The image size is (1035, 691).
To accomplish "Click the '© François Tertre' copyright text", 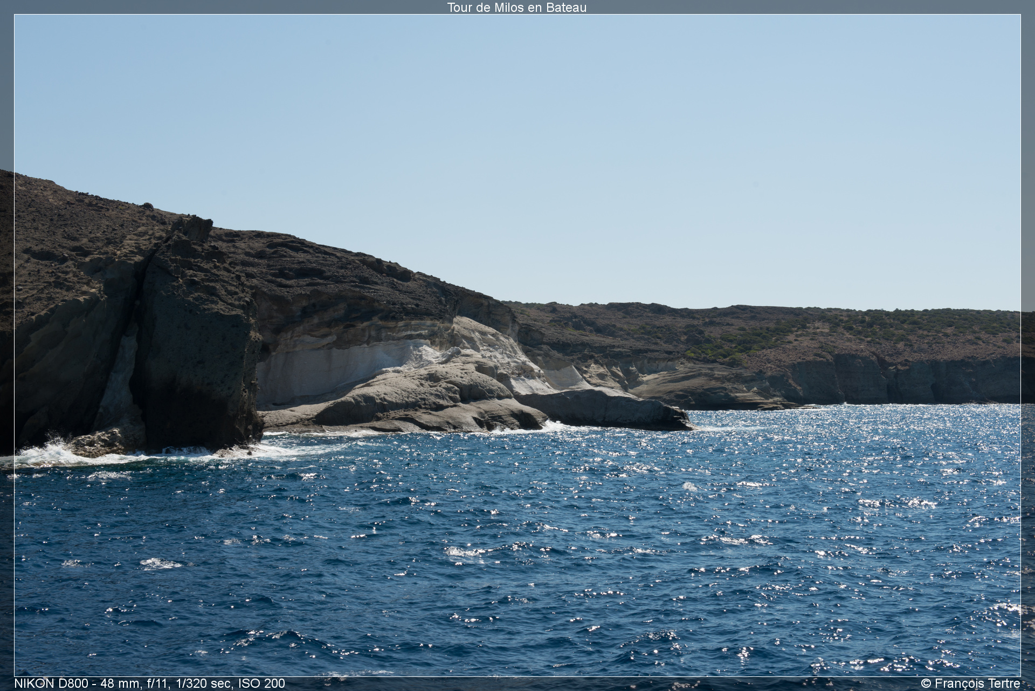I will (x=970, y=683).
